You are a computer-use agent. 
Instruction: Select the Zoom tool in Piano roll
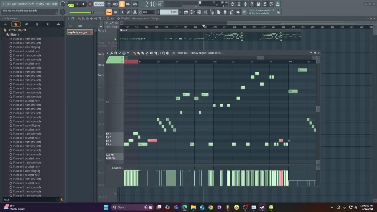[163, 53]
